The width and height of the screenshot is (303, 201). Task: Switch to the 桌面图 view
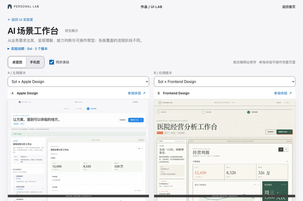(x=17, y=62)
